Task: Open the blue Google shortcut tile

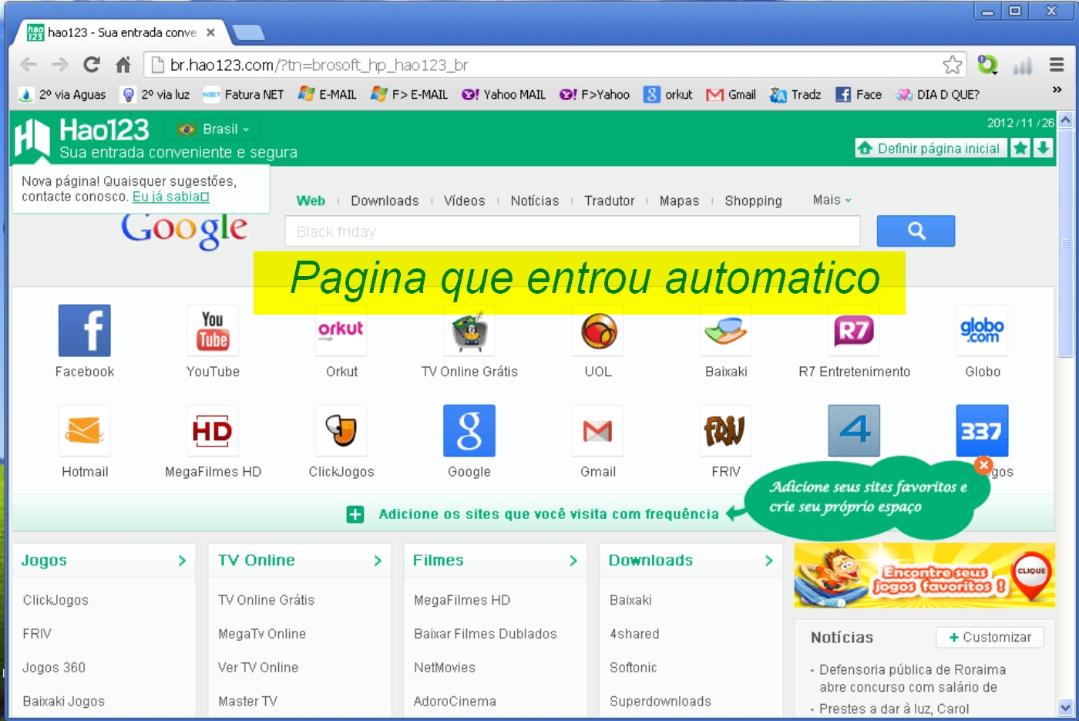Action: pos(469,430)
